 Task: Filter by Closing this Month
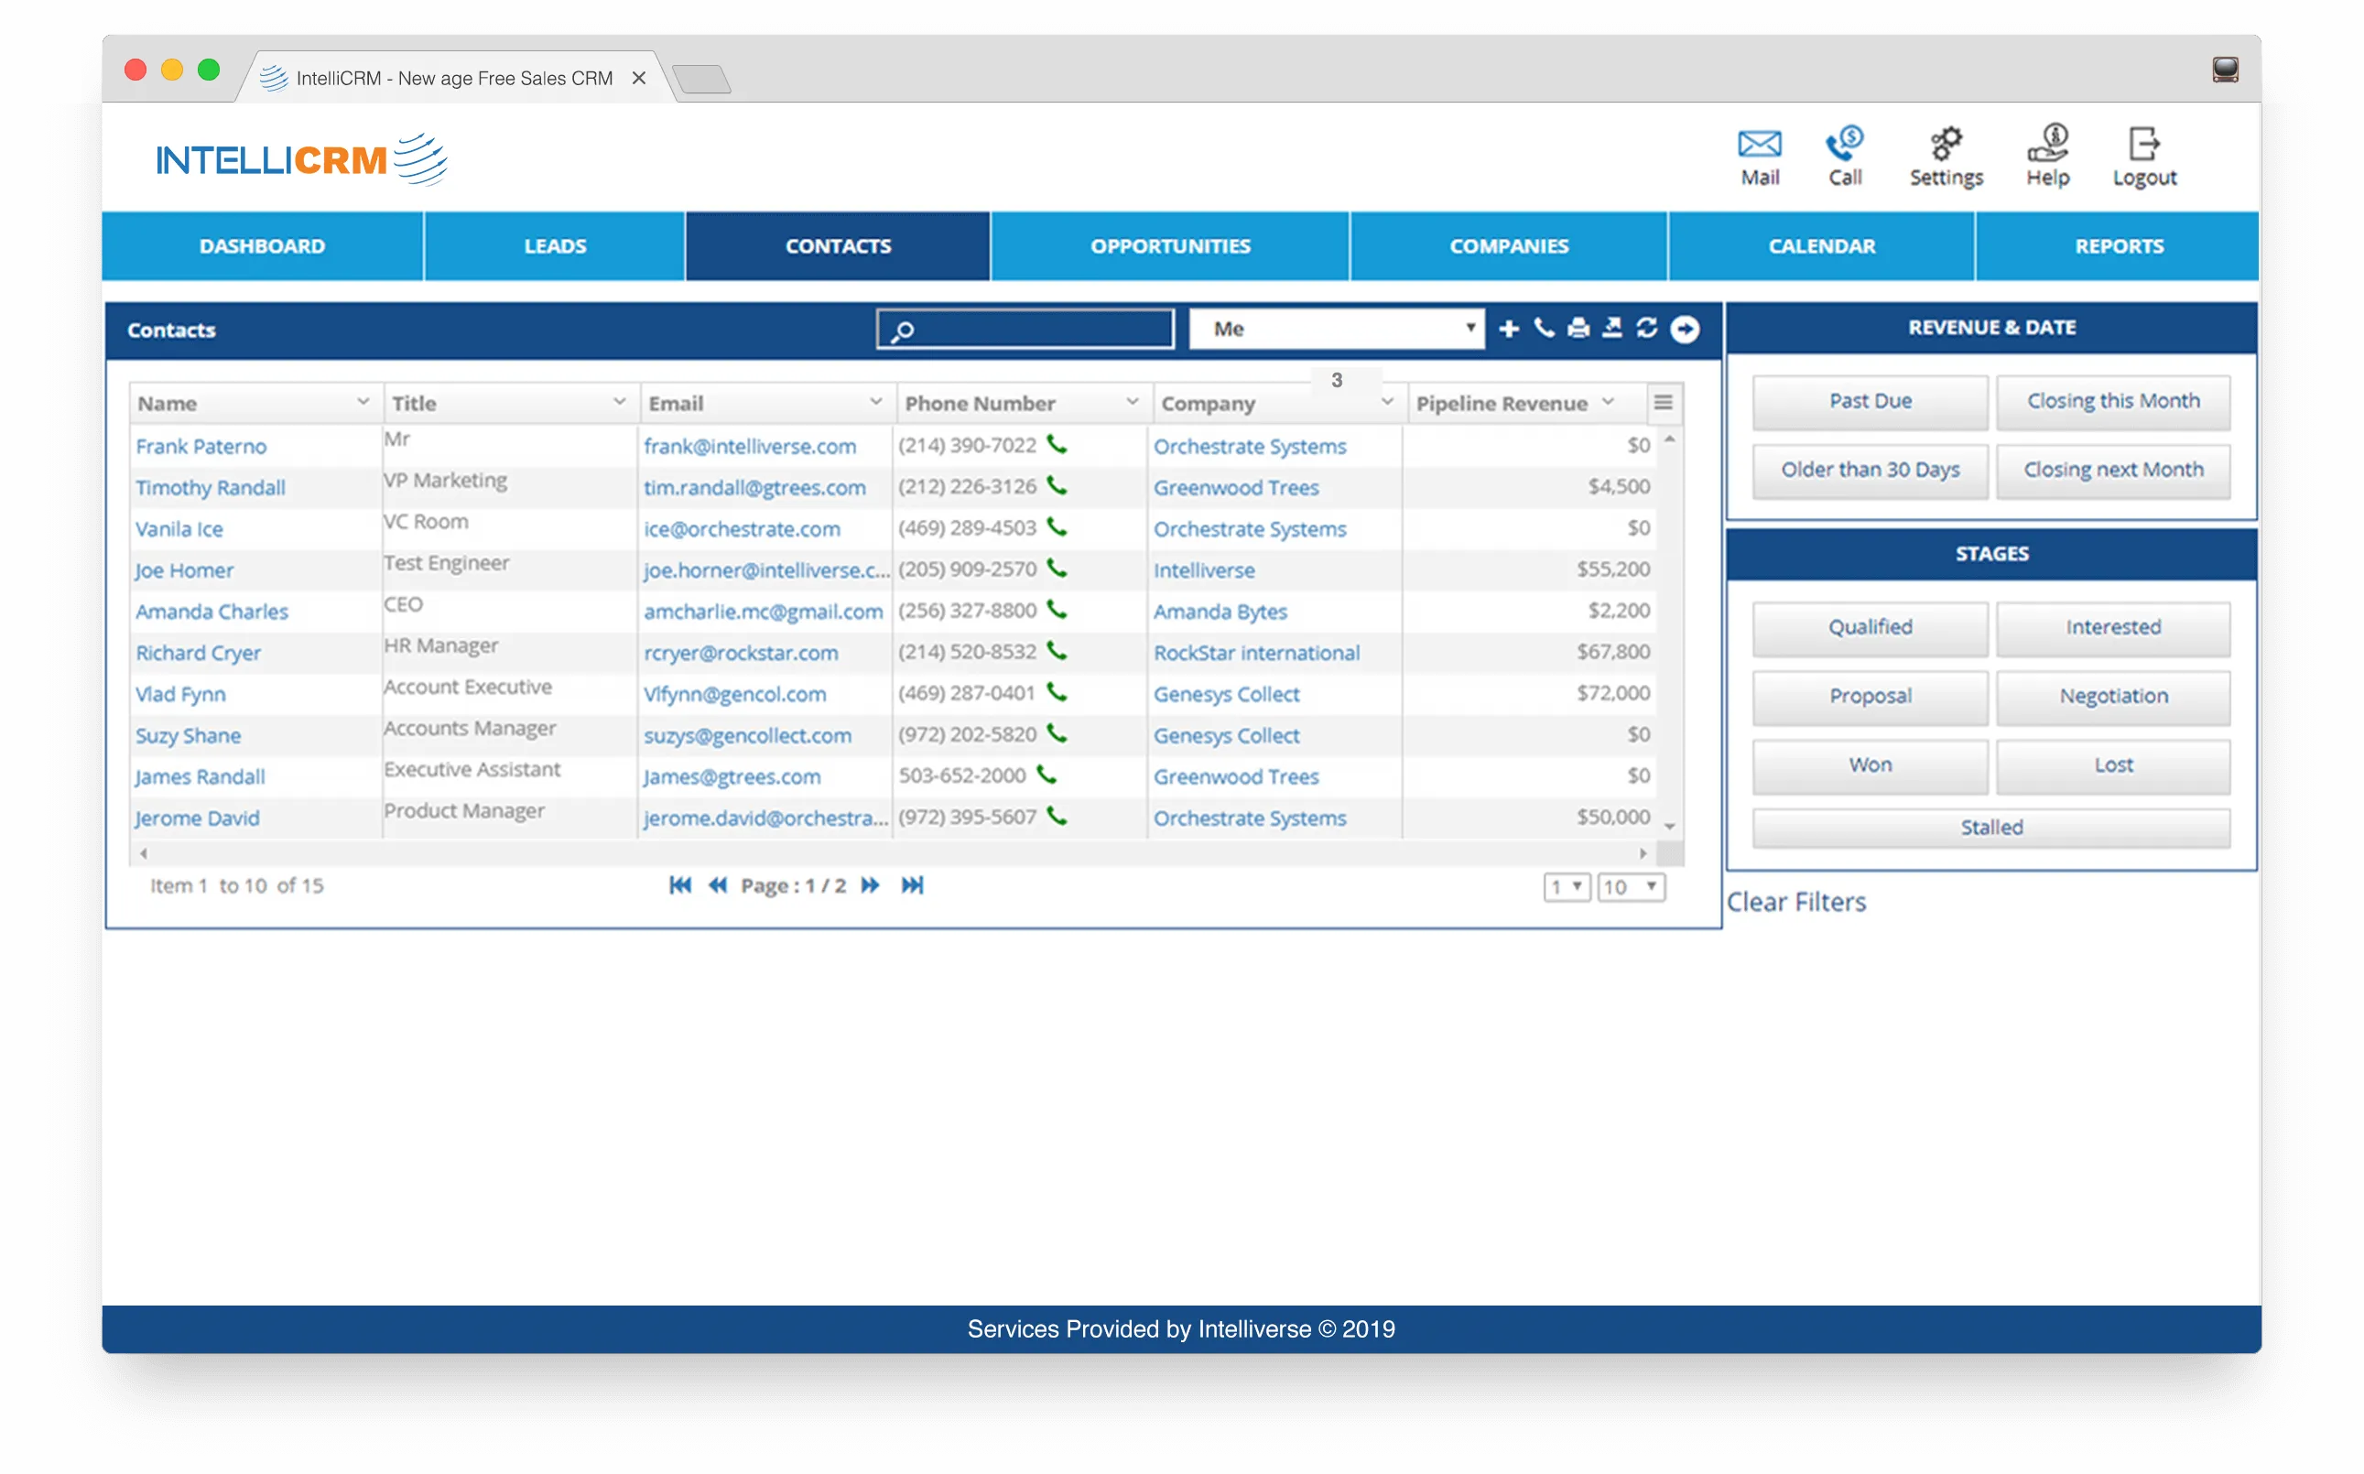[2112, 401]
